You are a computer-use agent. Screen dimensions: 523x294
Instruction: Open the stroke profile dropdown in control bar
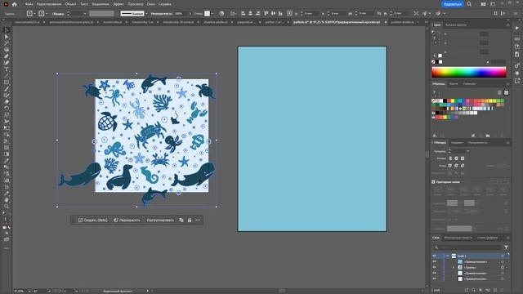(x=146, y=14)
